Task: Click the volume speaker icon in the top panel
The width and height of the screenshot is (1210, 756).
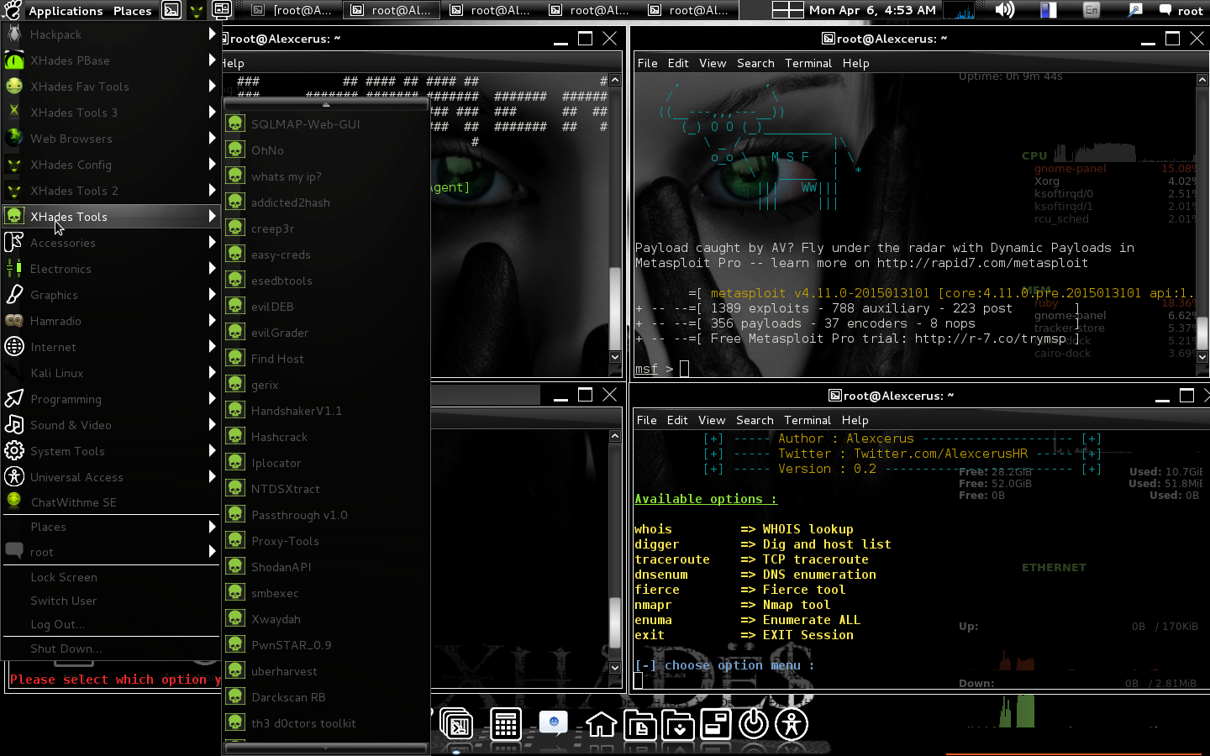Action: (1004, 10)
